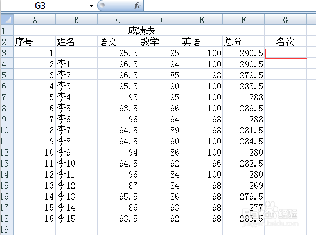Click 数学 score 93 in 李14 row
This screenshot has height=235, width=316.
pyautogui.click(x=160, y=207)
